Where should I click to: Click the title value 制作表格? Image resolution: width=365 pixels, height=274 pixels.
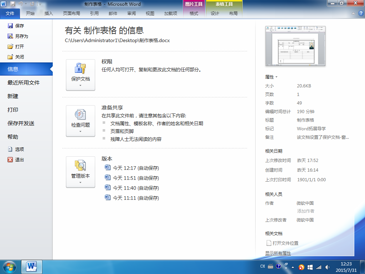(305, 120)
